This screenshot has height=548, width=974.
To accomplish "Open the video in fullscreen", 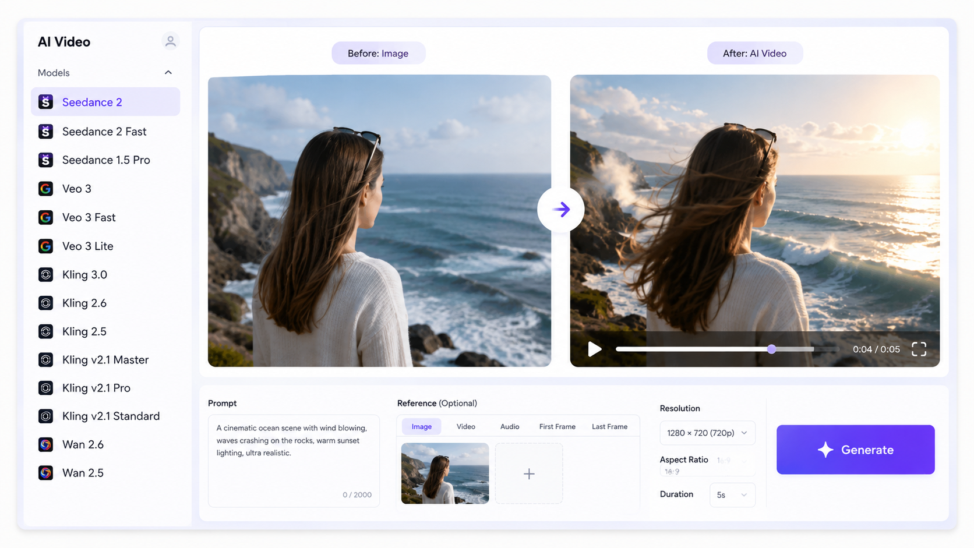I will 919,349.
